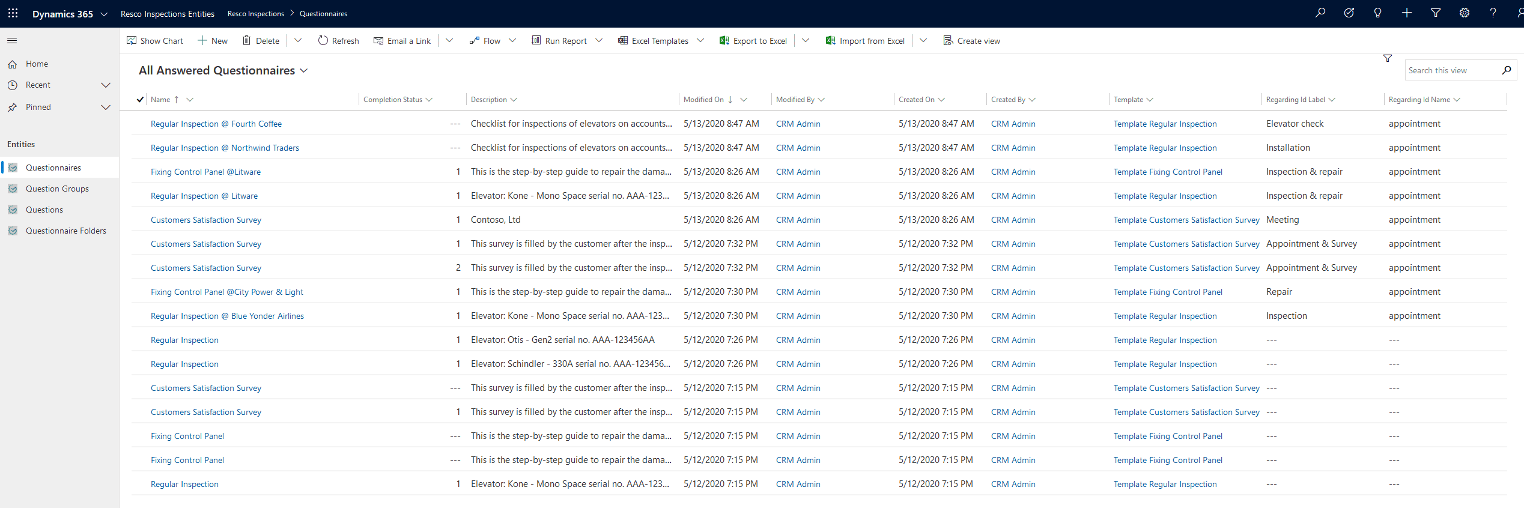Click the help question mark icon
Image resolution: width=1524 pixels, height=508 pixels.
point(1493,13)
